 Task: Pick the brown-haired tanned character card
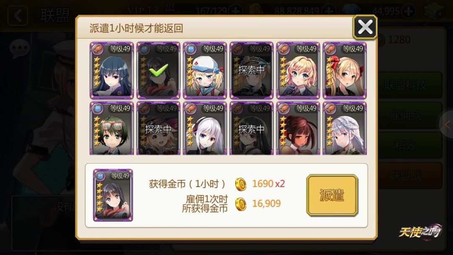(298, 128)
